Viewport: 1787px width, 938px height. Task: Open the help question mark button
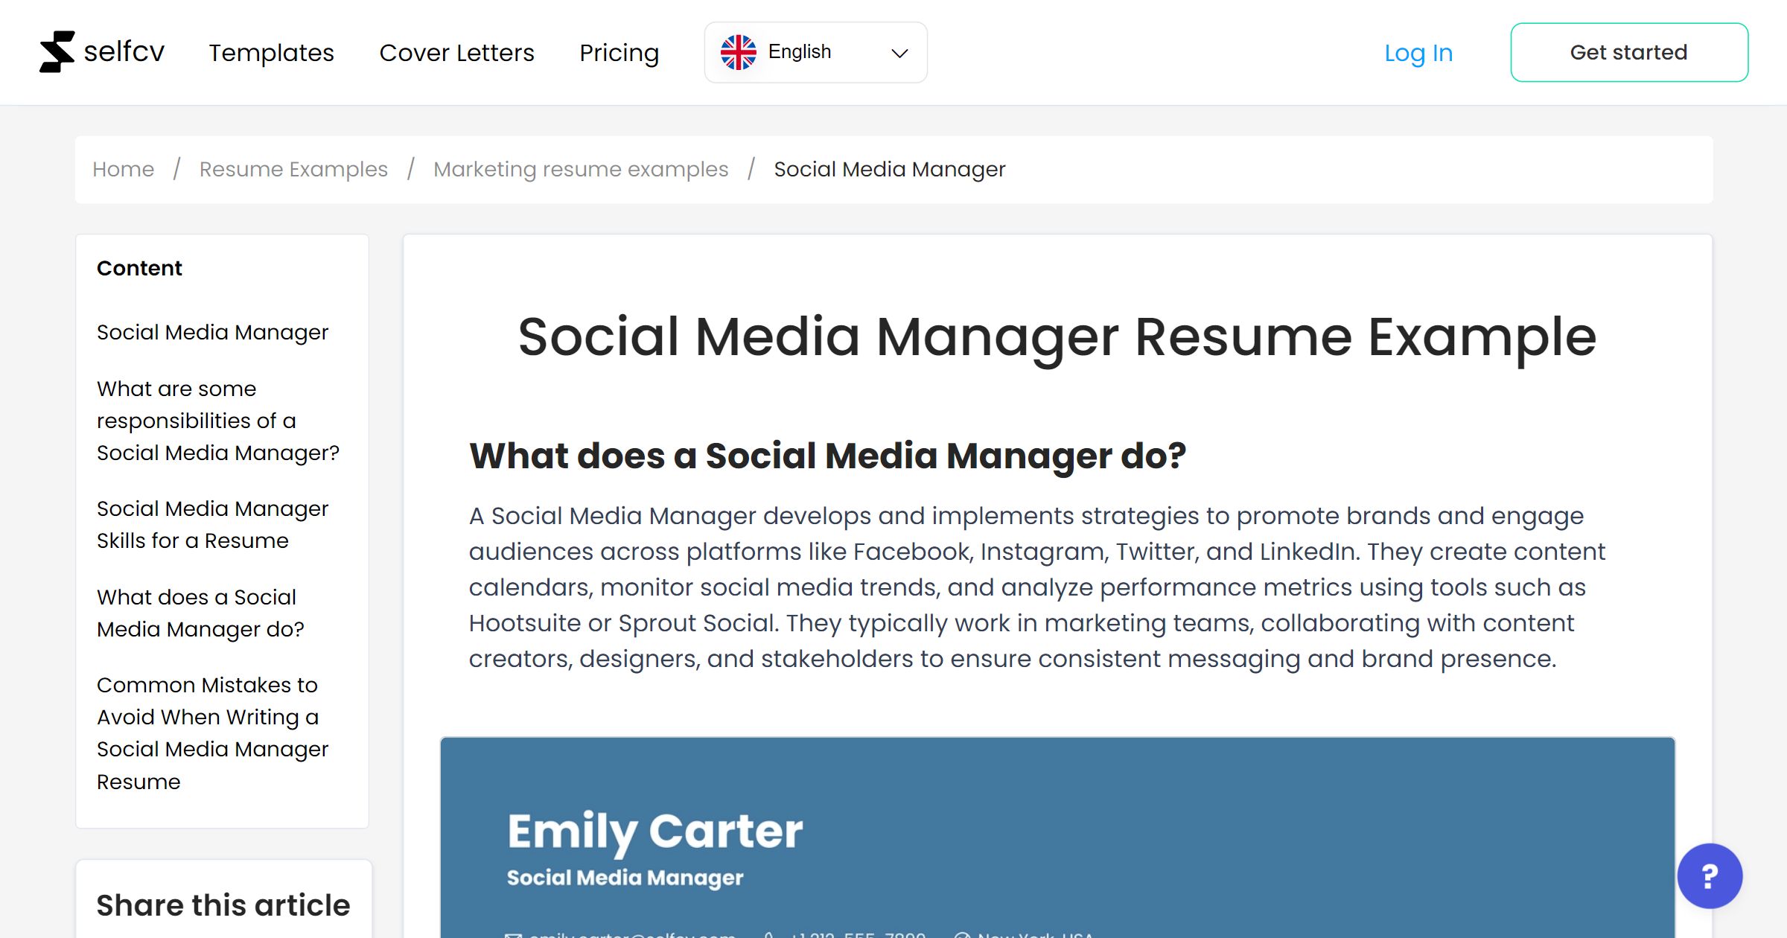click(1709, 876)
